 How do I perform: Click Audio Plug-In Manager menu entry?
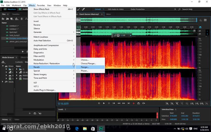coord(45,90)
